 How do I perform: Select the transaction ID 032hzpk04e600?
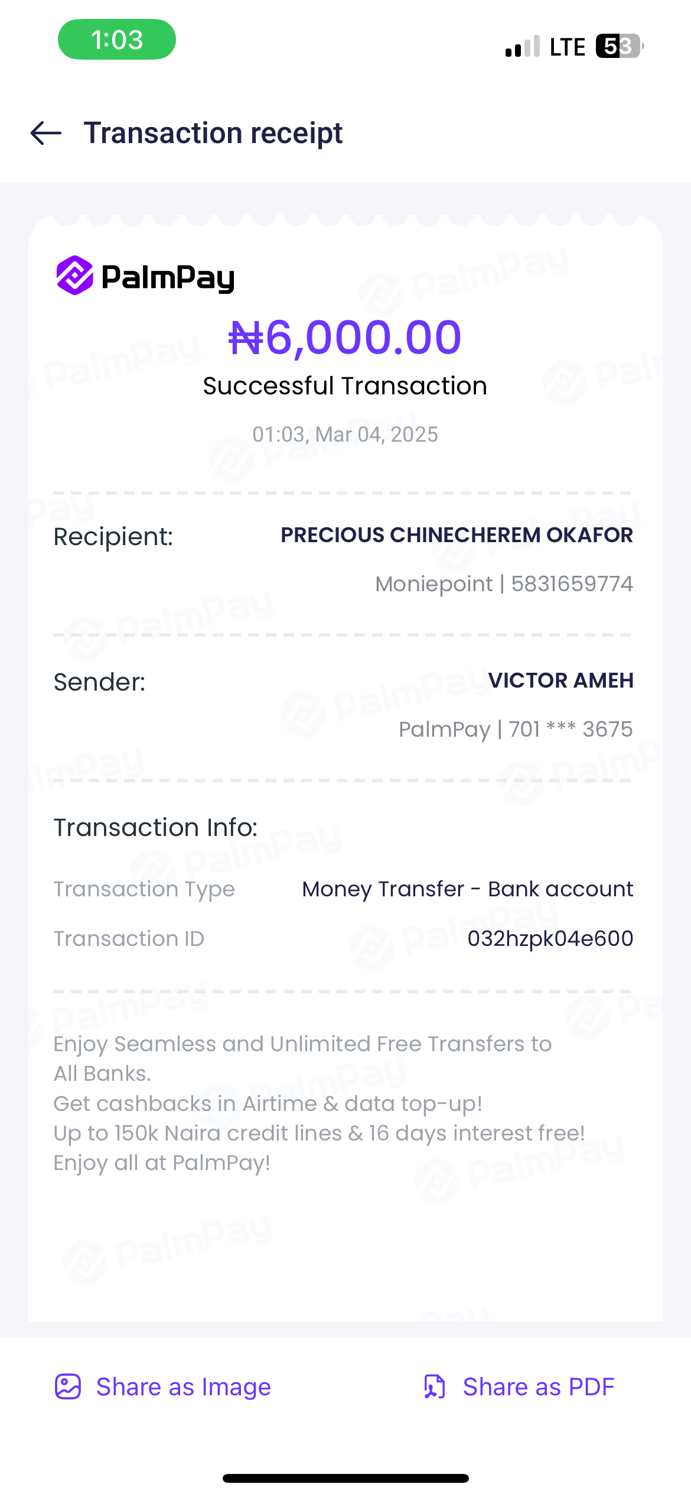[x=550, y=938]
